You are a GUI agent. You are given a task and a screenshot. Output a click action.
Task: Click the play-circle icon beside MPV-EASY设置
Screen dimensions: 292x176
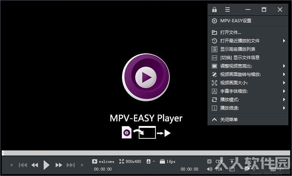214,21
